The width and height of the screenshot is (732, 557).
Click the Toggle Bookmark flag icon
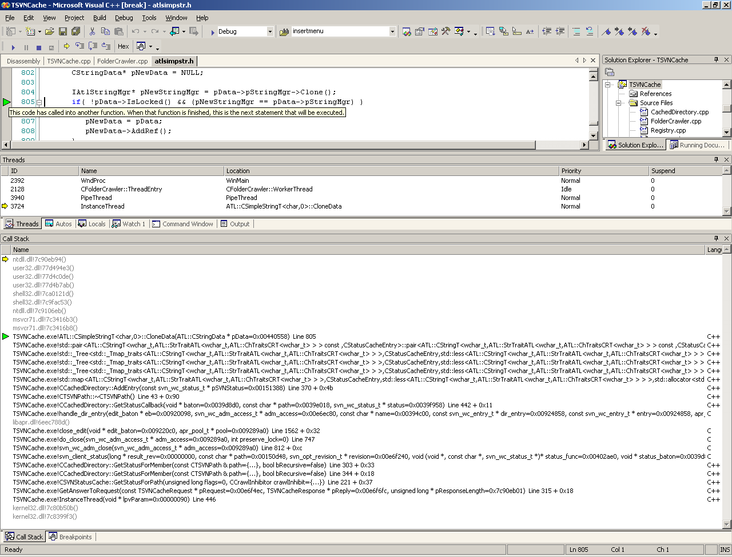tap(606, 31)
